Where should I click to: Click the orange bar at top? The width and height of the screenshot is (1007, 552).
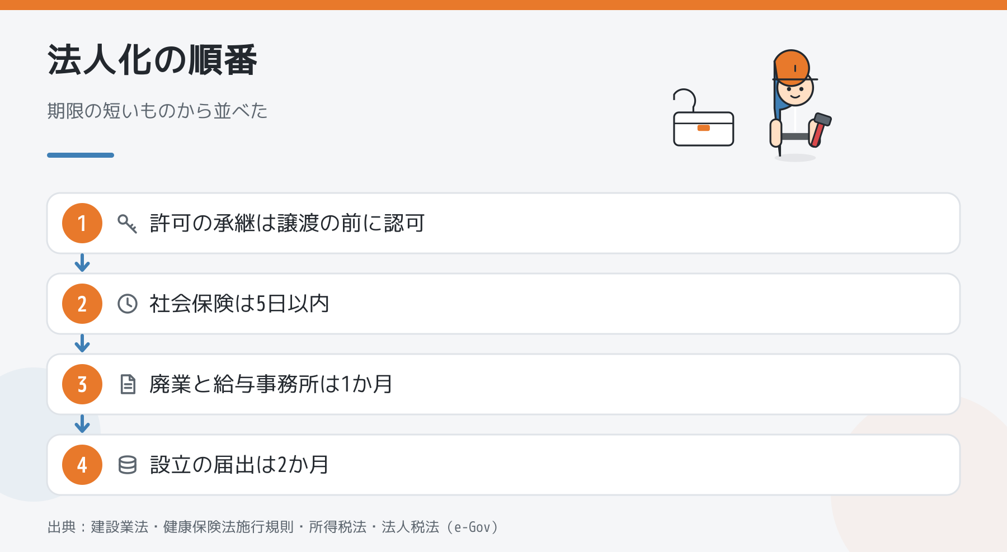point(503,5)
